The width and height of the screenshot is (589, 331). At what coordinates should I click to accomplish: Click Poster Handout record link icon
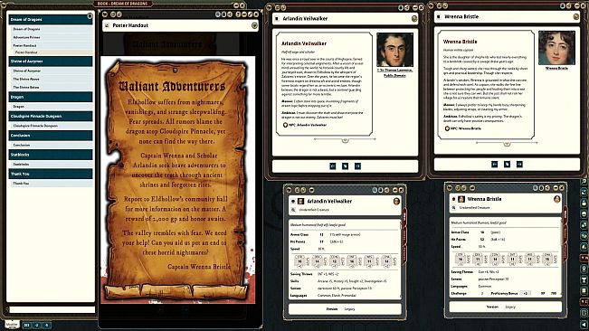coord(107,25)
